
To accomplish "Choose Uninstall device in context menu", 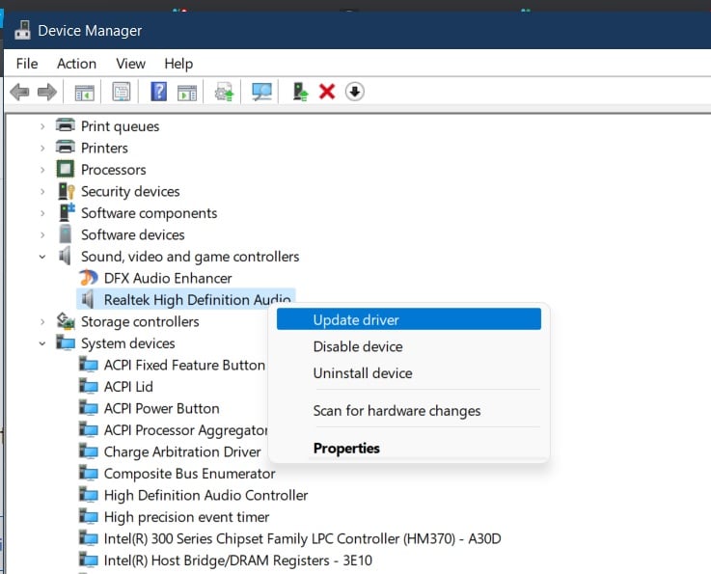I will [408, 373].
